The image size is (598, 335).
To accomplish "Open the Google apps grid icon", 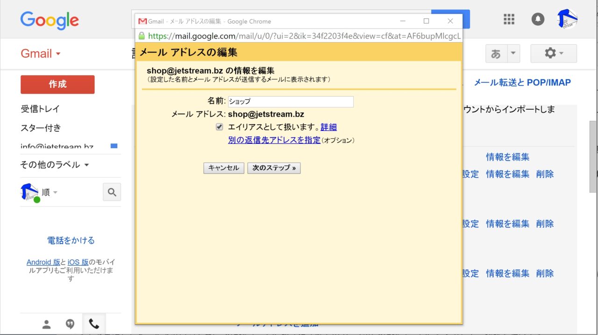I will tap(509, 19).
